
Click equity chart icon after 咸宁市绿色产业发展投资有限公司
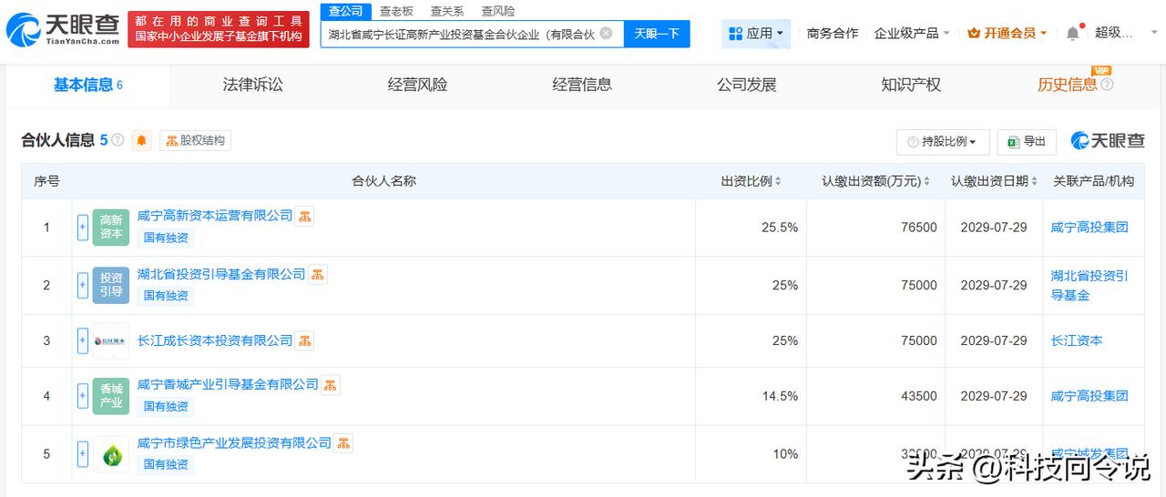click(343, 443)
